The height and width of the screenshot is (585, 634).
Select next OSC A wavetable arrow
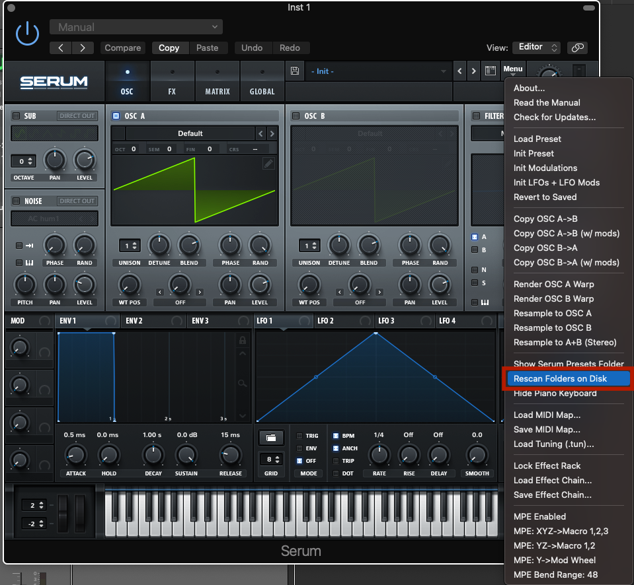(x=272, y=133)
